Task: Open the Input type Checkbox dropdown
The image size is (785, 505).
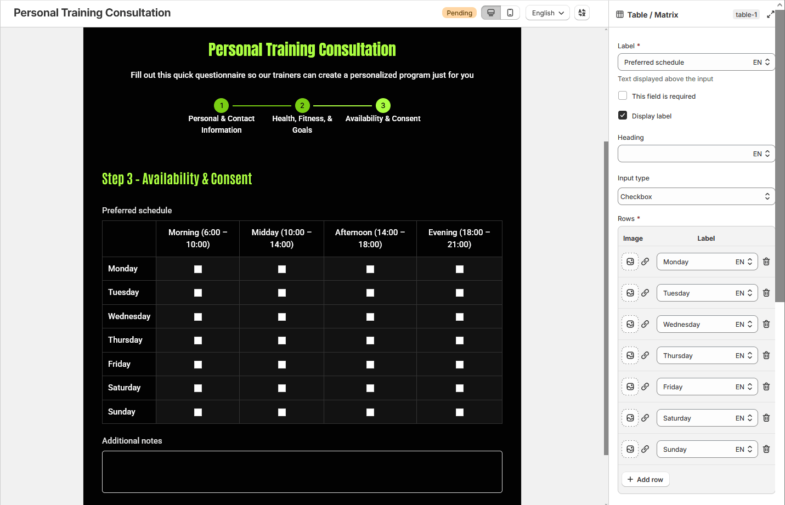Action: point(696,196)
